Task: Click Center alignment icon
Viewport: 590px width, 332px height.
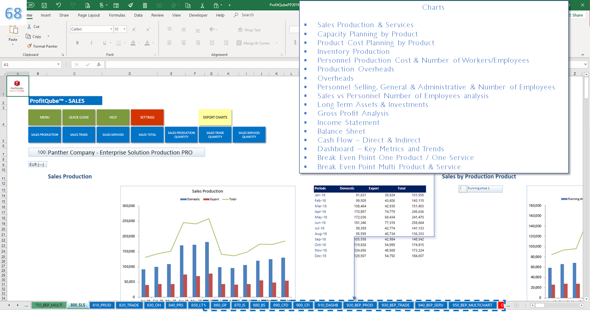Action: (x=183, y=43)
